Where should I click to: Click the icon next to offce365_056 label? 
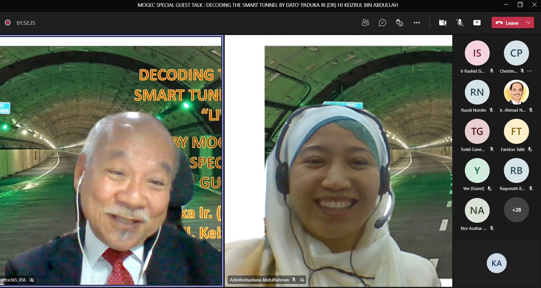(32, 280)
